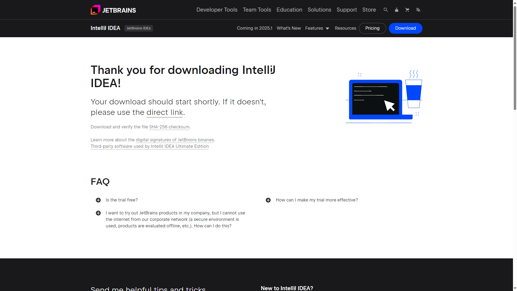
Task: Click the scrollbar down arrow
Action: click(x=515, y=288)
